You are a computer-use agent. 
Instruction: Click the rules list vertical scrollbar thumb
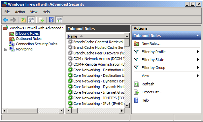[x=127, y=43]
